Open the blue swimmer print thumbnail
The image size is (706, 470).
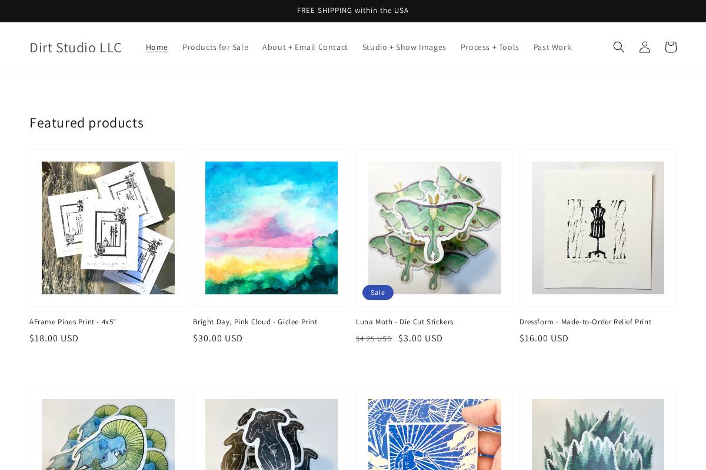click(x=435, y=435)
